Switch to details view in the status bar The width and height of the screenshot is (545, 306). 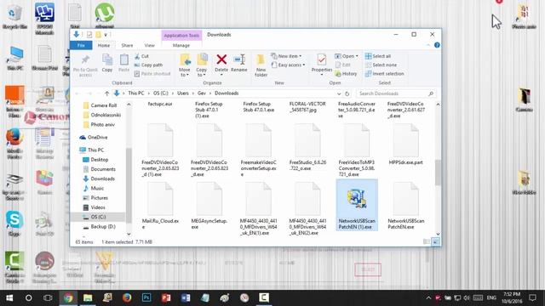pos(427,241)
